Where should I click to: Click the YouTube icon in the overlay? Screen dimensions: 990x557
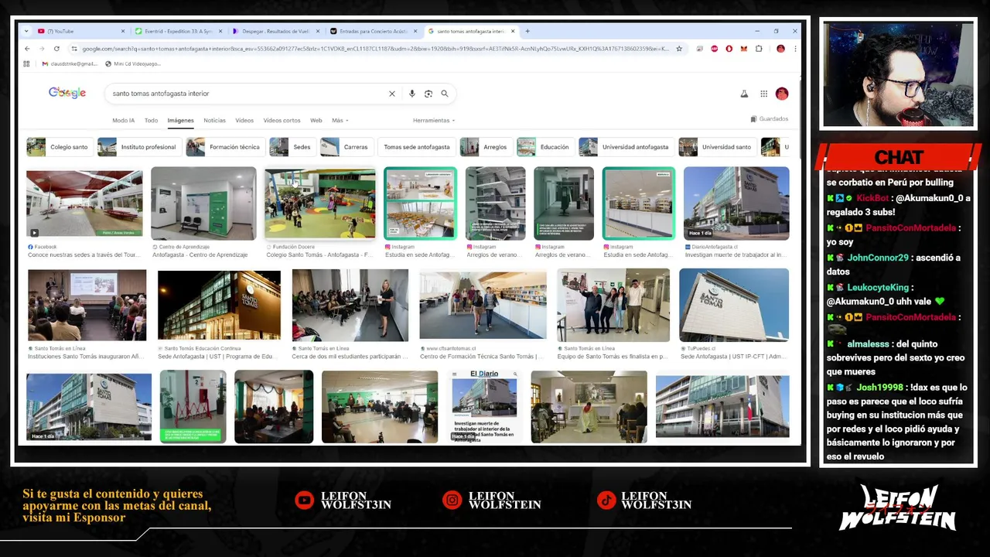click(x=305, y=501)
